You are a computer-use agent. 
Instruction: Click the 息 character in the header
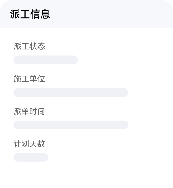(45, 14)
